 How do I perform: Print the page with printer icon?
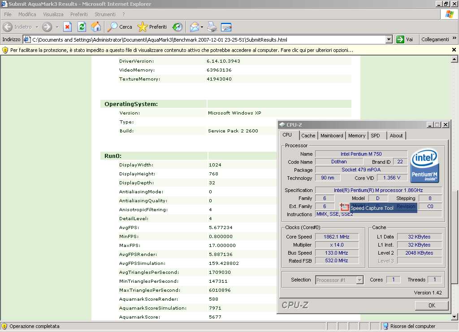pyautogui.click(x=212, y=27)
